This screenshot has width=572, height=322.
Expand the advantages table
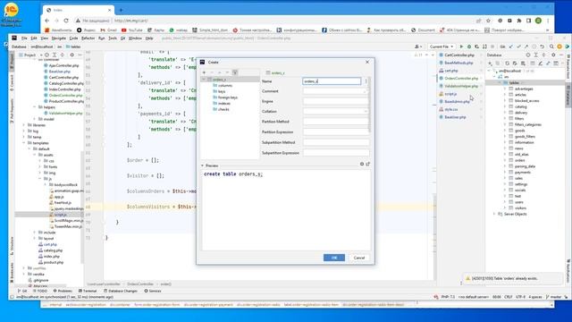tap(505, 89)
